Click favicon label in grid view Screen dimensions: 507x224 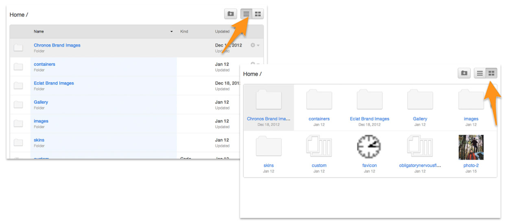[369, 166]
